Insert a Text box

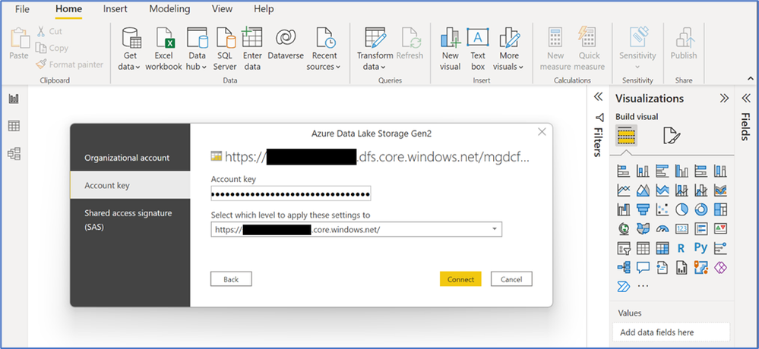478,49
